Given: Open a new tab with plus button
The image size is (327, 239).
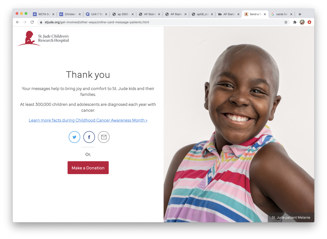Looking at the screenshot, I should pyautogui.click(x=300, y=14).
